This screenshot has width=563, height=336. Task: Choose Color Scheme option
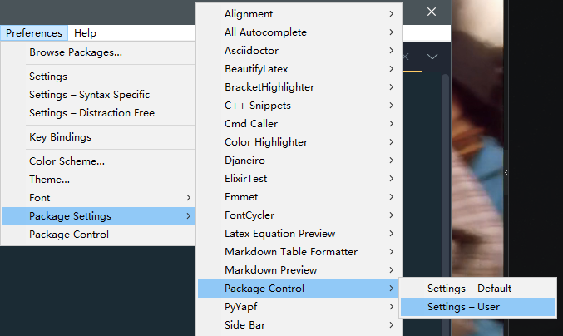(x=67, y=161)
